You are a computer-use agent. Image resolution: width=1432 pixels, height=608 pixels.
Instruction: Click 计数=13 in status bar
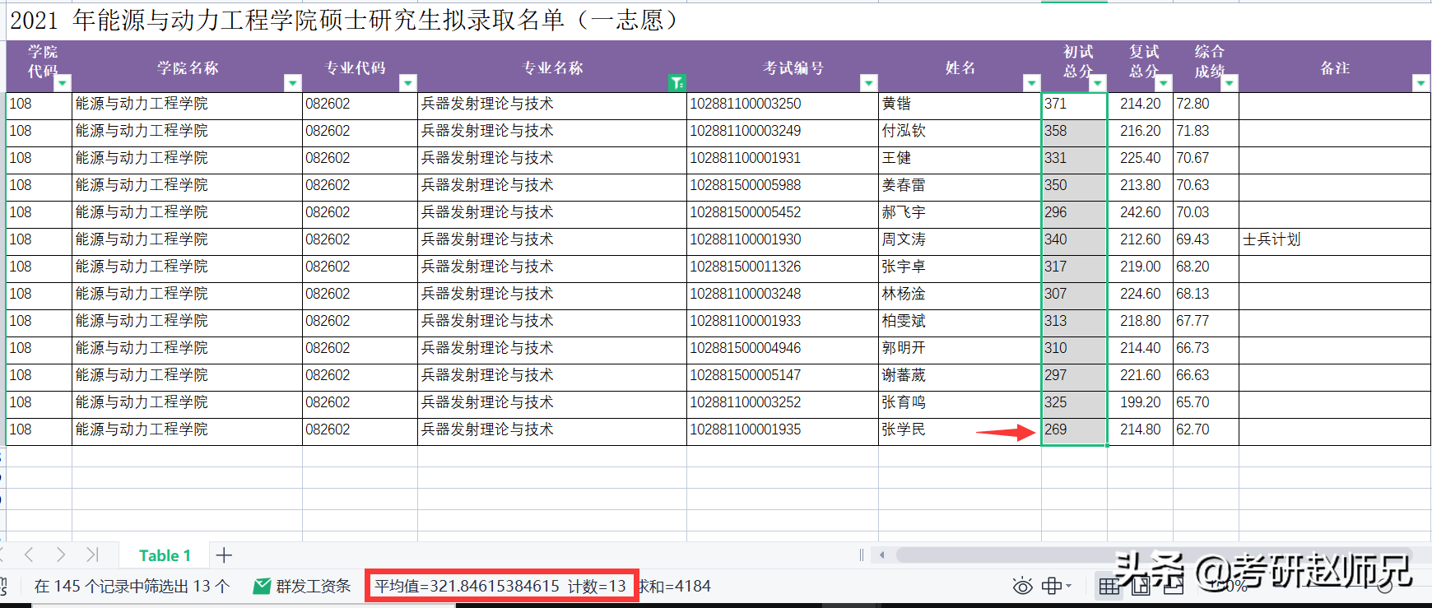pos(597,586)
